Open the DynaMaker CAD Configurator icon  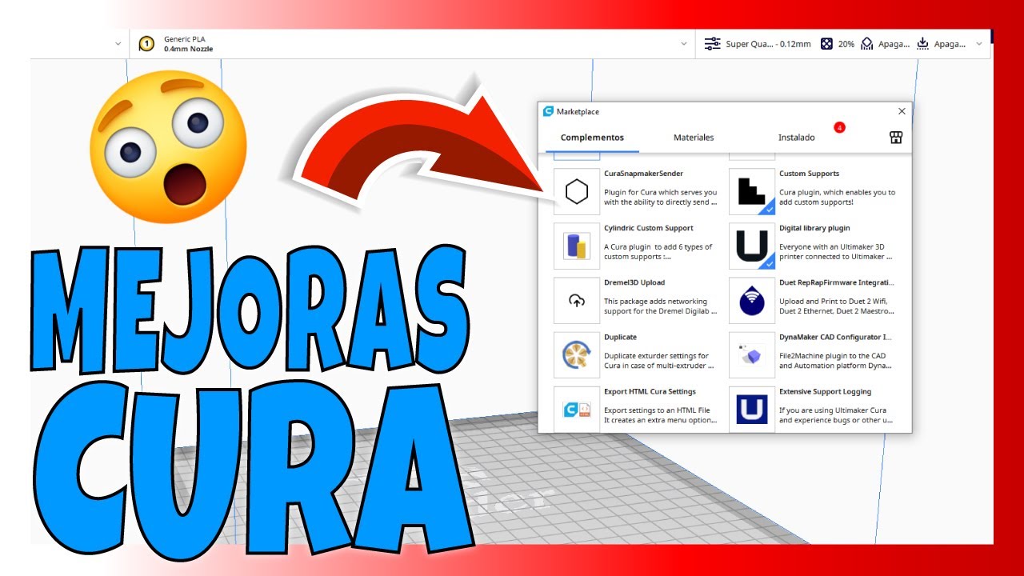(752, 355)
